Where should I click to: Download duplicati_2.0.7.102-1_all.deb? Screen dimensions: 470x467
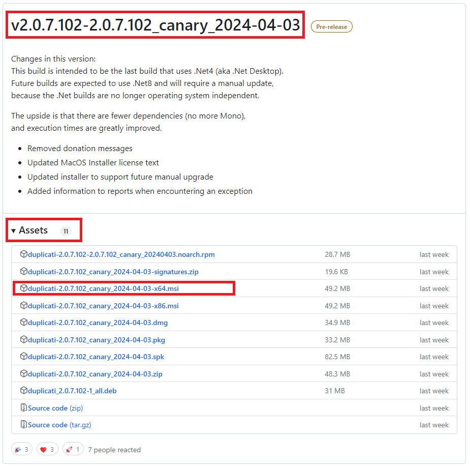(72, 391)
